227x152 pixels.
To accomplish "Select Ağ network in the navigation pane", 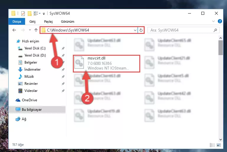I will [21, 119].
